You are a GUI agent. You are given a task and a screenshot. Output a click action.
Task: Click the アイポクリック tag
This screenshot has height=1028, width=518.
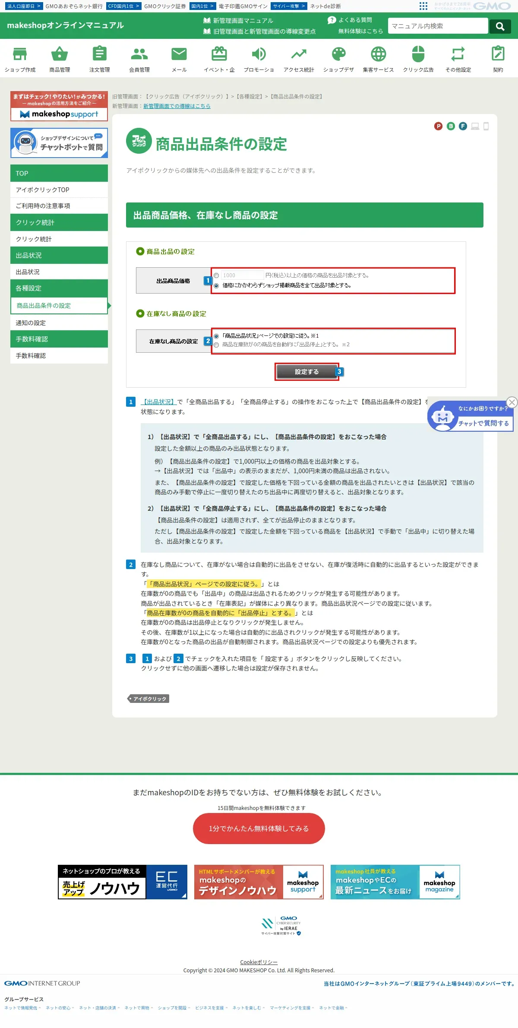click(148, 699)
